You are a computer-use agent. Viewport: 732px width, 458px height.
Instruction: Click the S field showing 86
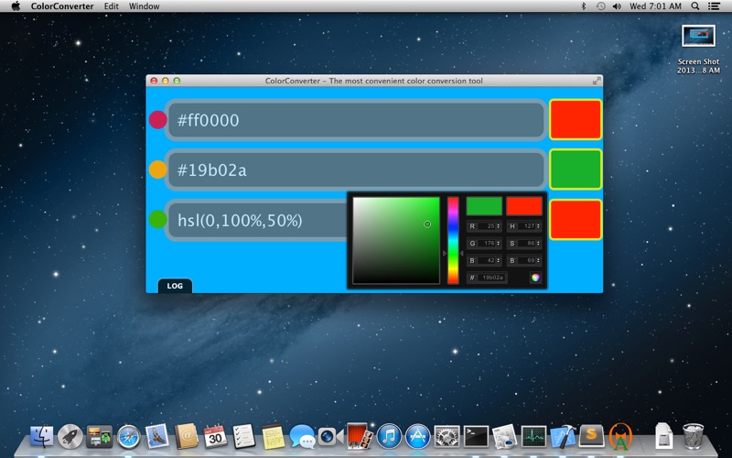point(527,244)
